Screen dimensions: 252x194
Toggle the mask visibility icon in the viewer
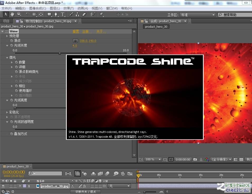171,159
